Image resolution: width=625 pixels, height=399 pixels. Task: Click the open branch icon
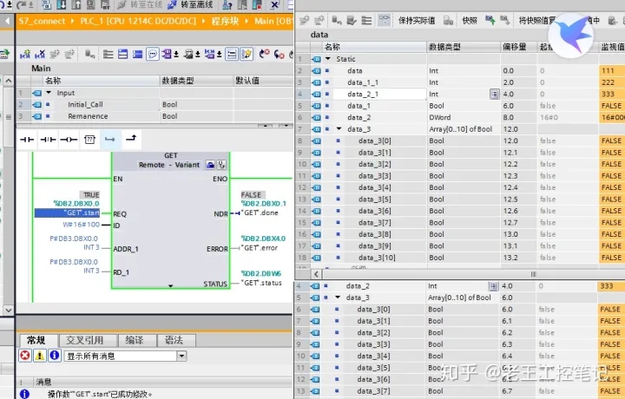coord(110,140)
